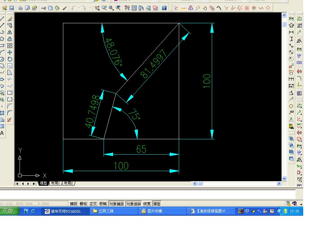Screen dimensions: 313x235
Task: Click the 开始 Start button
Action: click(9, 211)
